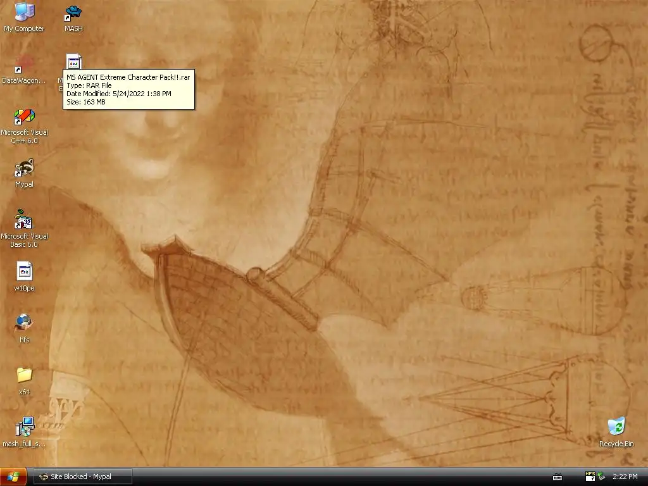Select the DataWagon shortcut icon
Viewport: 648px width, 486px height.
[x=24, y=70]
